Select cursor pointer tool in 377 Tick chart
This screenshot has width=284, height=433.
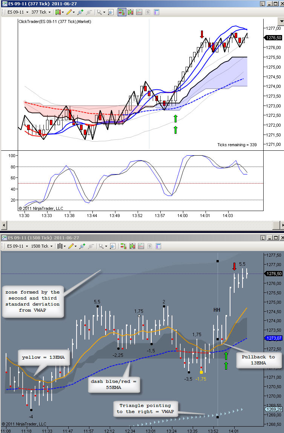point(99,12)
